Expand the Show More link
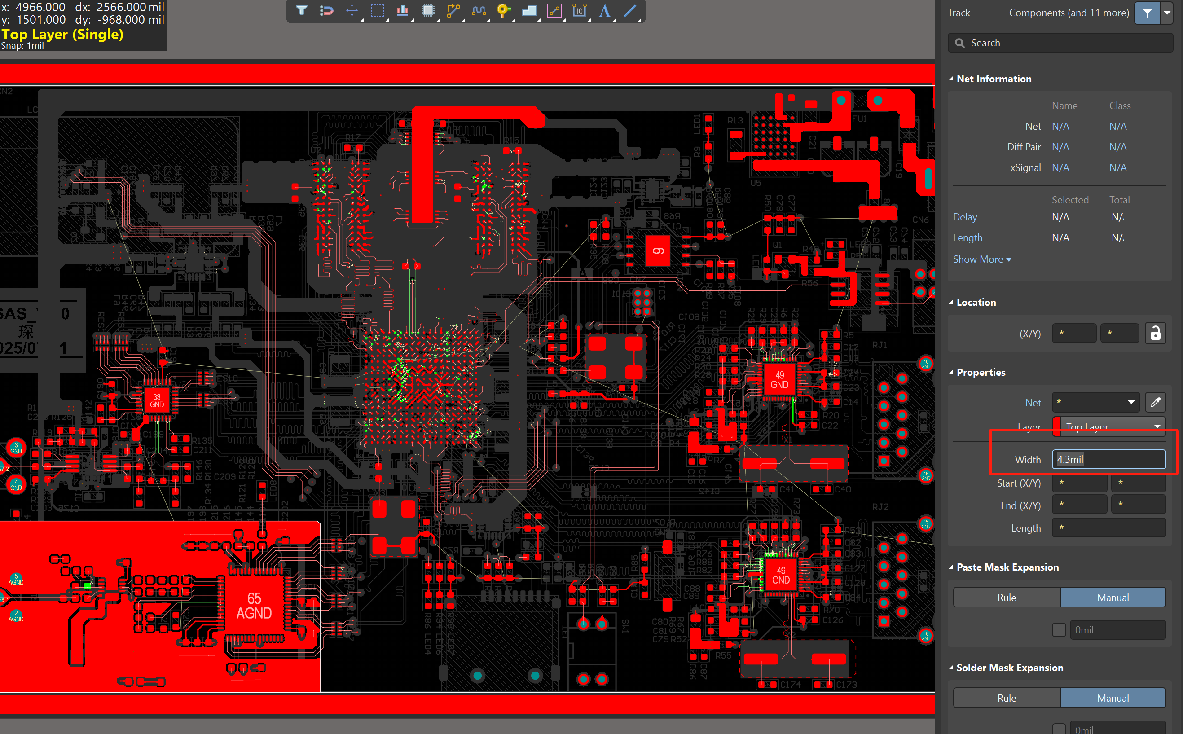 click(981, 259)
